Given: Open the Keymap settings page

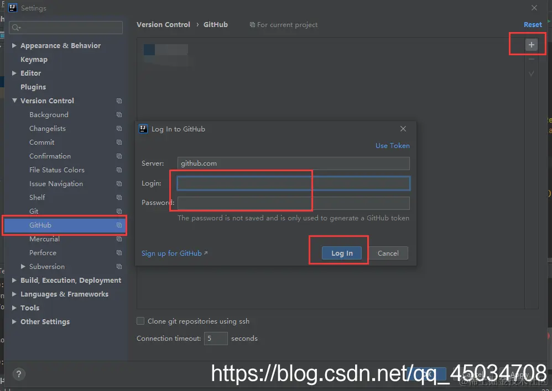Looking at the screenshot, I should [34, 60].
